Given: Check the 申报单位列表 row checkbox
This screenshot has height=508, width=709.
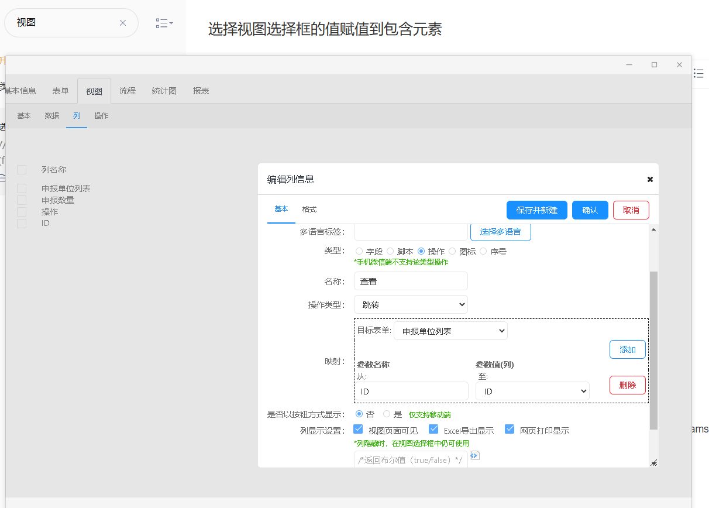Looking at the screenshot, I should pyautogui.click(x=22, y=188).
